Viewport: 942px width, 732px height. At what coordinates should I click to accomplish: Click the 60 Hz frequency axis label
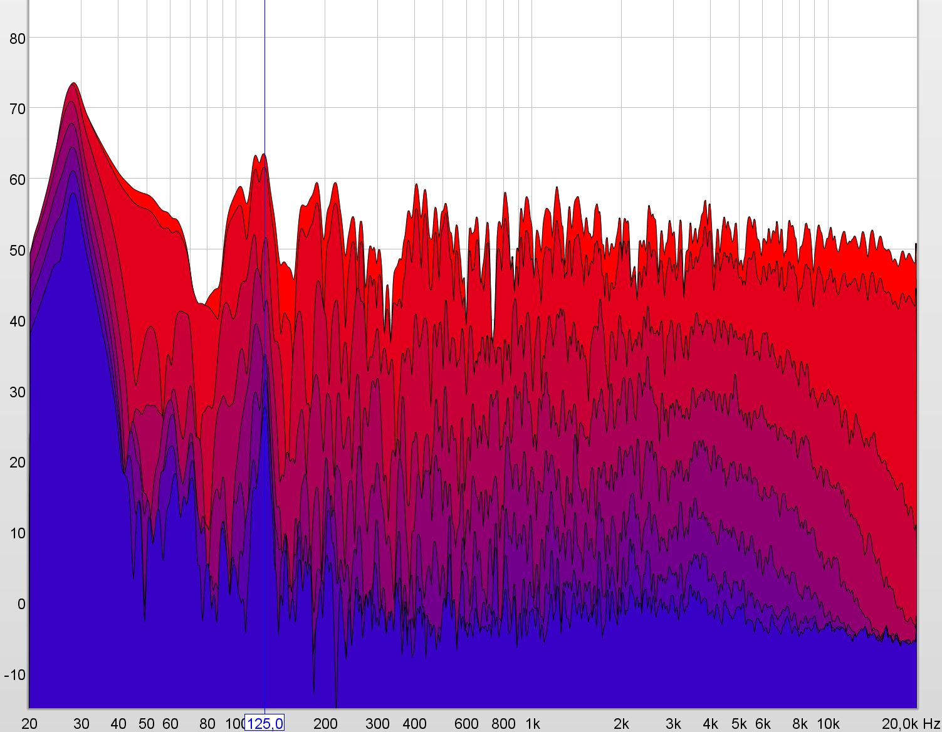[x=170, y=724]
